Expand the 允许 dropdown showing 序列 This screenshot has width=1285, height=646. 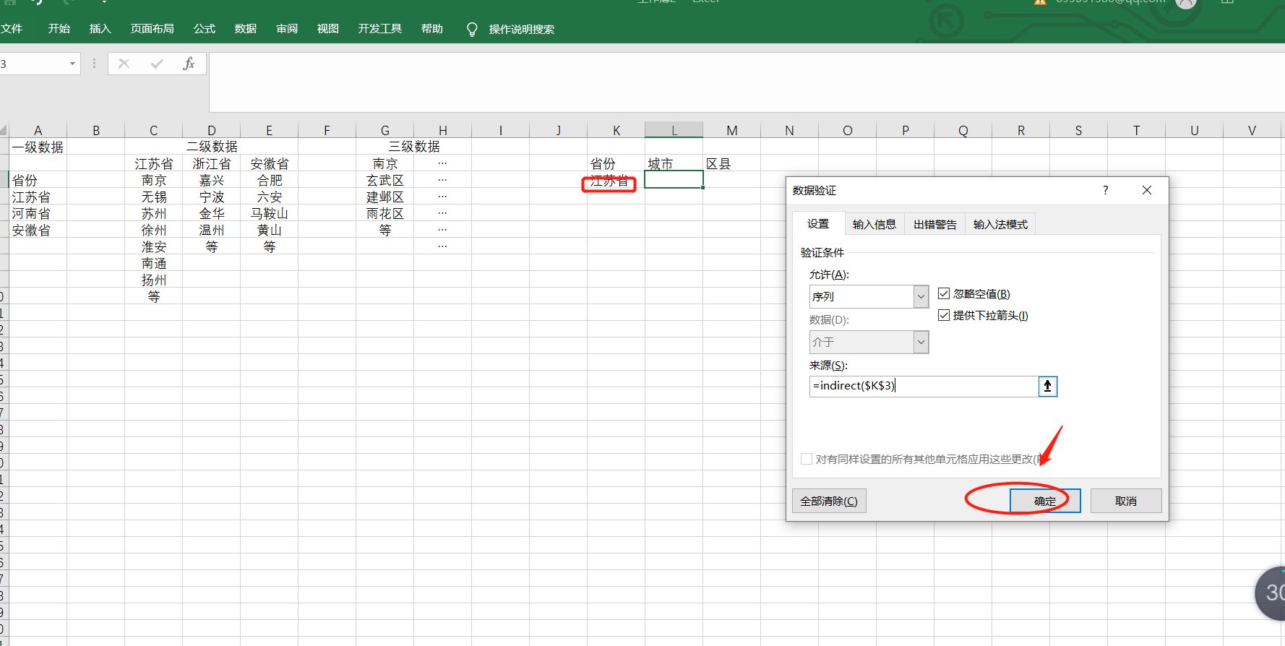921,296
